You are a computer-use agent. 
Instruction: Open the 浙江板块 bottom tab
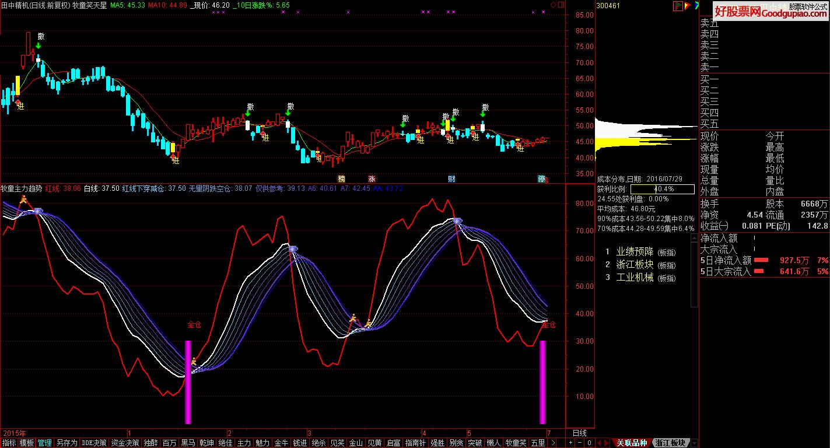[670, 443]
